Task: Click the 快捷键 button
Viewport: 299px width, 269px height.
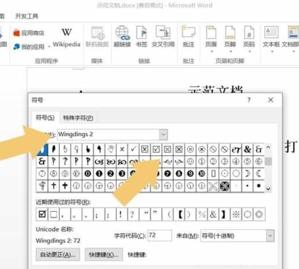Action: pos(104,254)
